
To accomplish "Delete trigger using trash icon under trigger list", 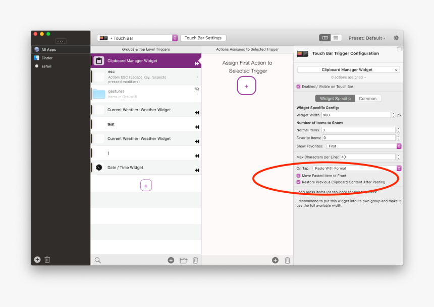I will point(195,260).
